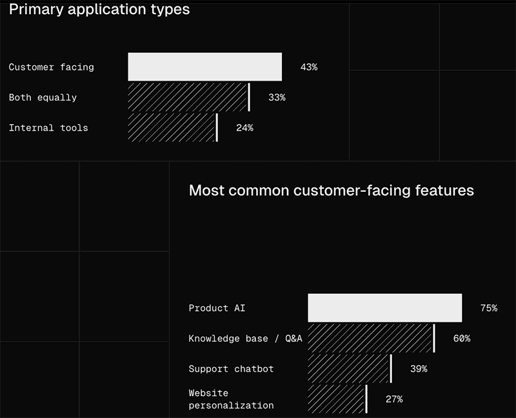Select the 43% value label
The width and height of the screenshot is (516, 418).
(x=309, y=67)
